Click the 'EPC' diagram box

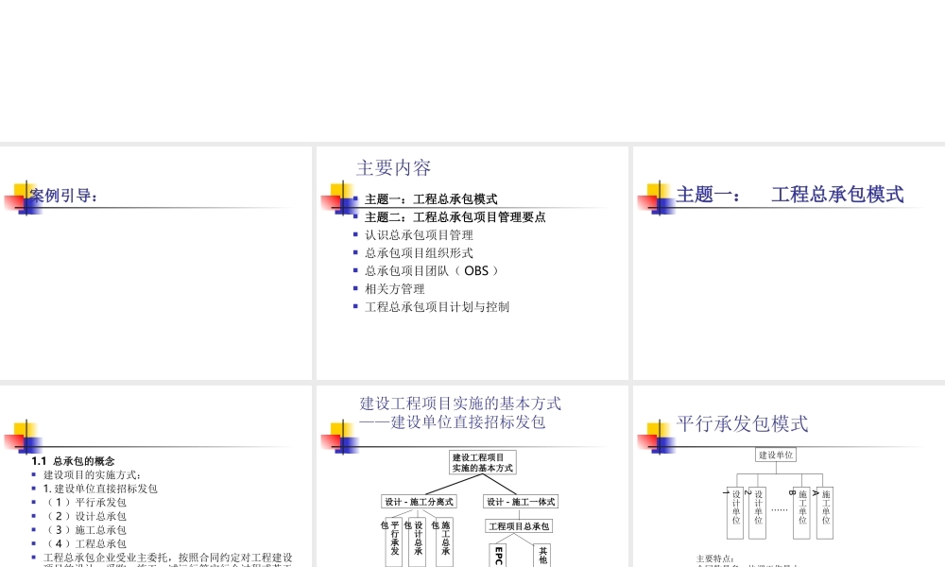[x=498, y=555]
